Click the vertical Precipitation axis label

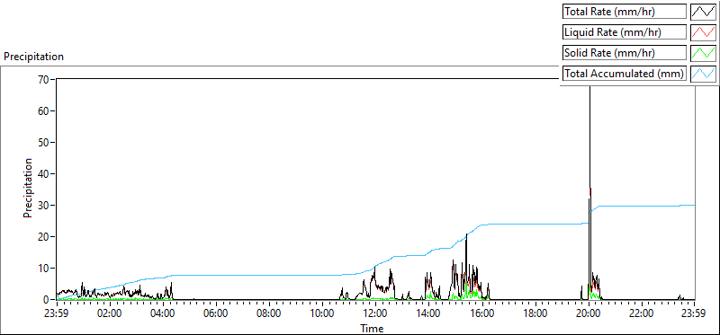[28, 188]
